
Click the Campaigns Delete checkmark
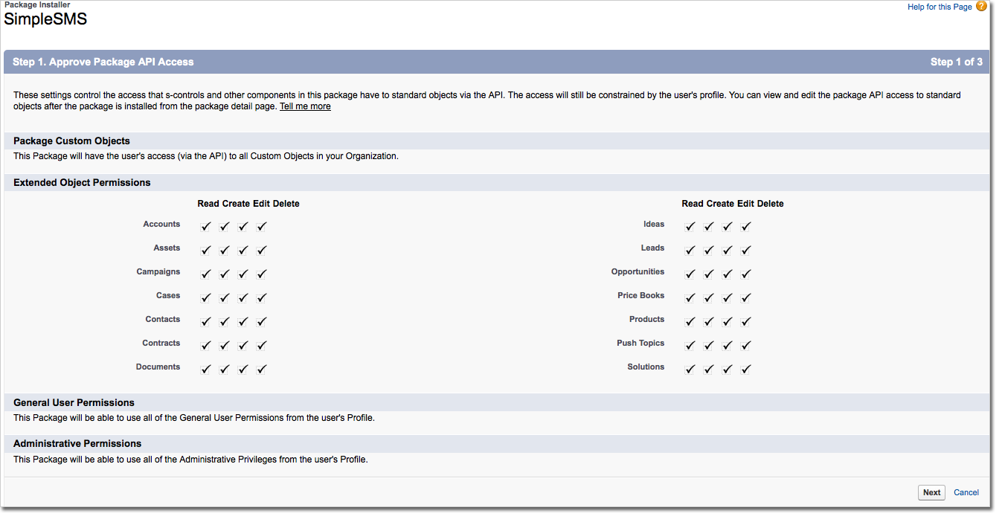click(262, 274)
